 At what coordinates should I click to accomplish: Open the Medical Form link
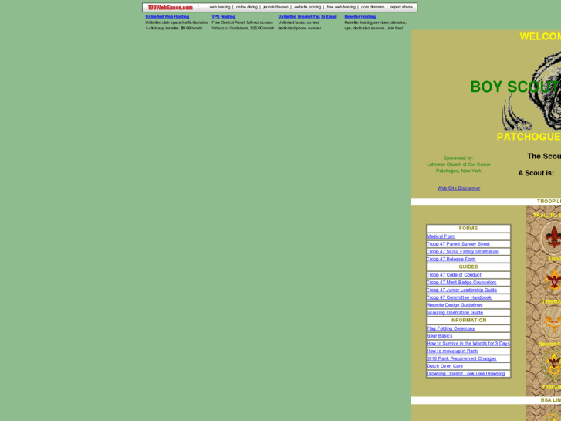point(441,236)
